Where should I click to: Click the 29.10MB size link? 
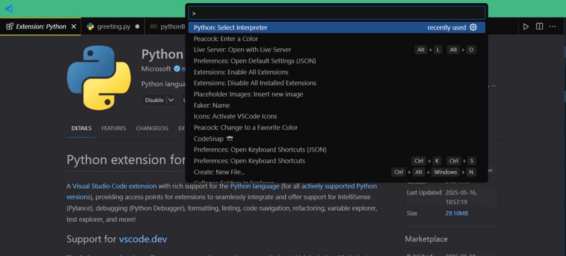click(457, 213)
